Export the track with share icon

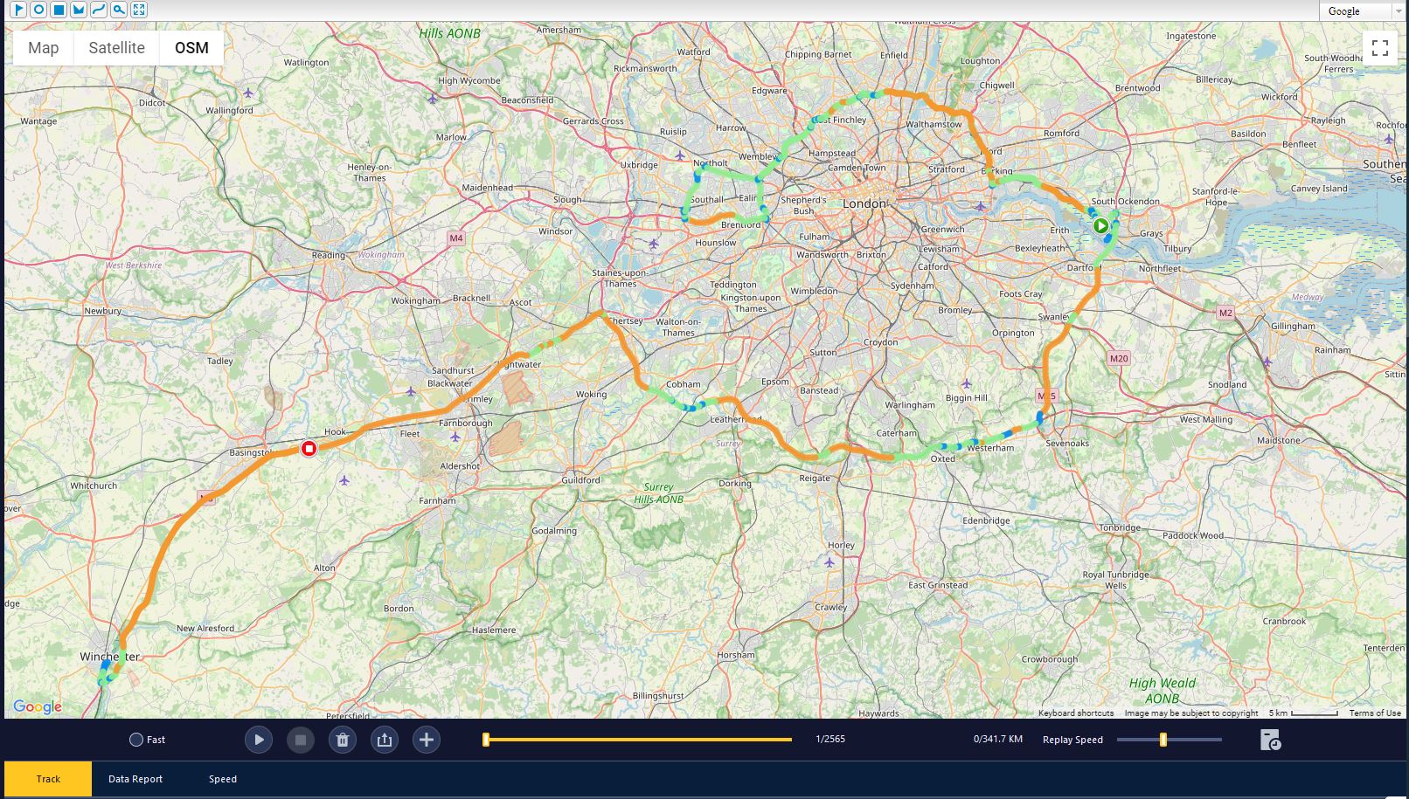(385, 740)
